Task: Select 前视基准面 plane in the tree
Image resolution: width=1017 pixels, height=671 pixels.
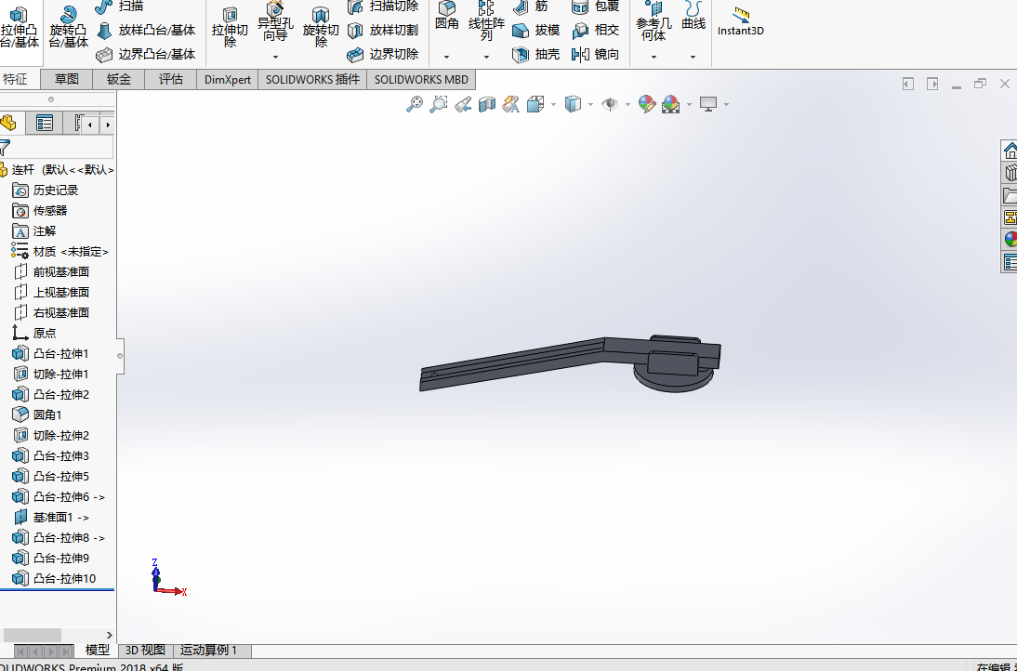Action: click(51, 271)
